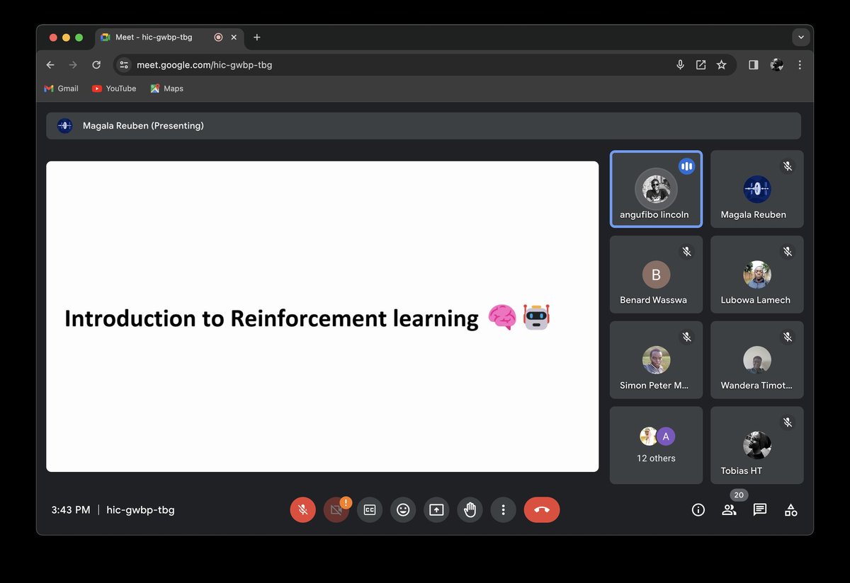850x583 pixels.
Task: Select the Benard Wasswa tile
Action: [656, 275]
